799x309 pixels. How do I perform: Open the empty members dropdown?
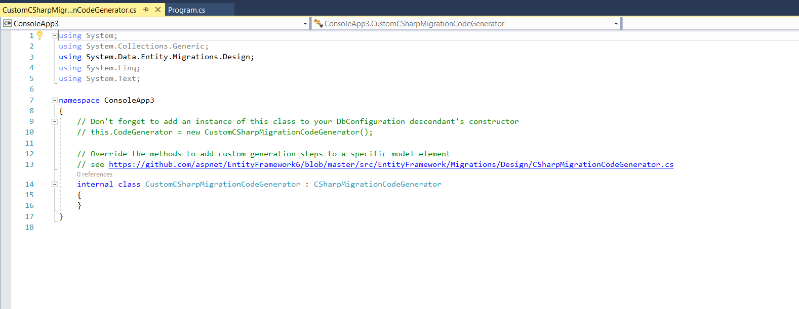[710, 24]
